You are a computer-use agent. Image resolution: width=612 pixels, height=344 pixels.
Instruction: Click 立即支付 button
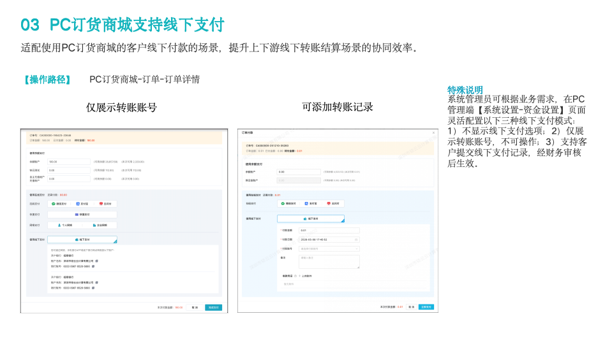pos(426,307)
